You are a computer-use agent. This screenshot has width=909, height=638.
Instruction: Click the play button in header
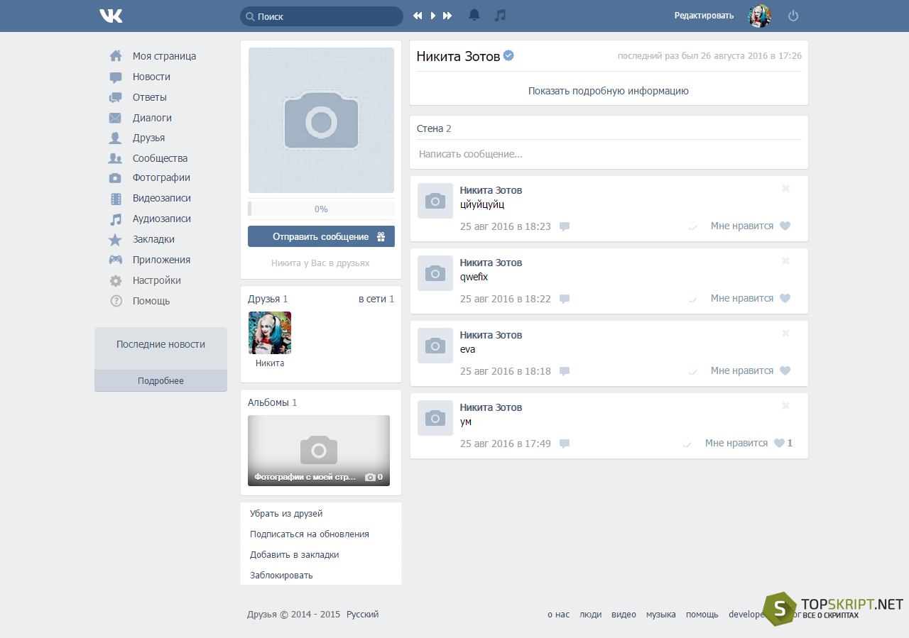tap(433, 16)
